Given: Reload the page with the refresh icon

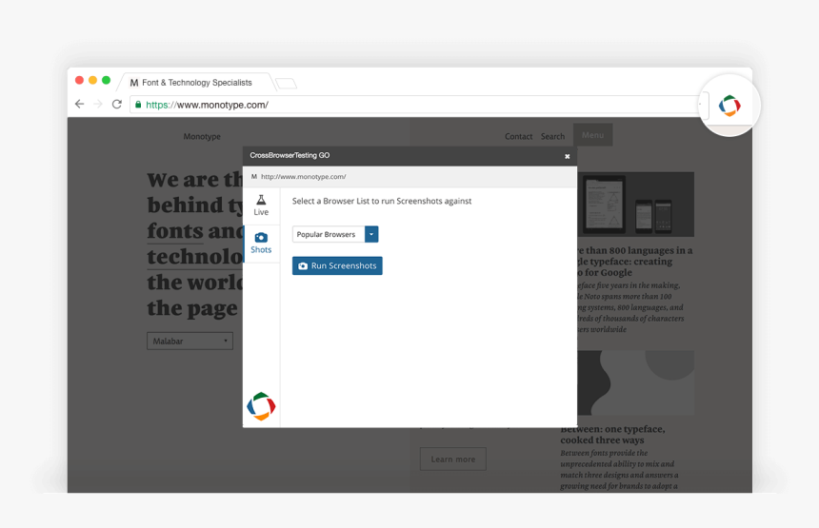Looking at the screenshot, I should (117, 105).
